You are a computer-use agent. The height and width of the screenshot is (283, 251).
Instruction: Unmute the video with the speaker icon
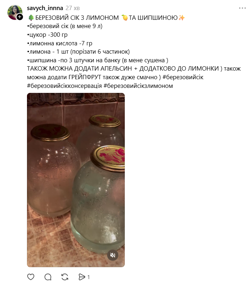pyautogui.click(x=113, y=255)
